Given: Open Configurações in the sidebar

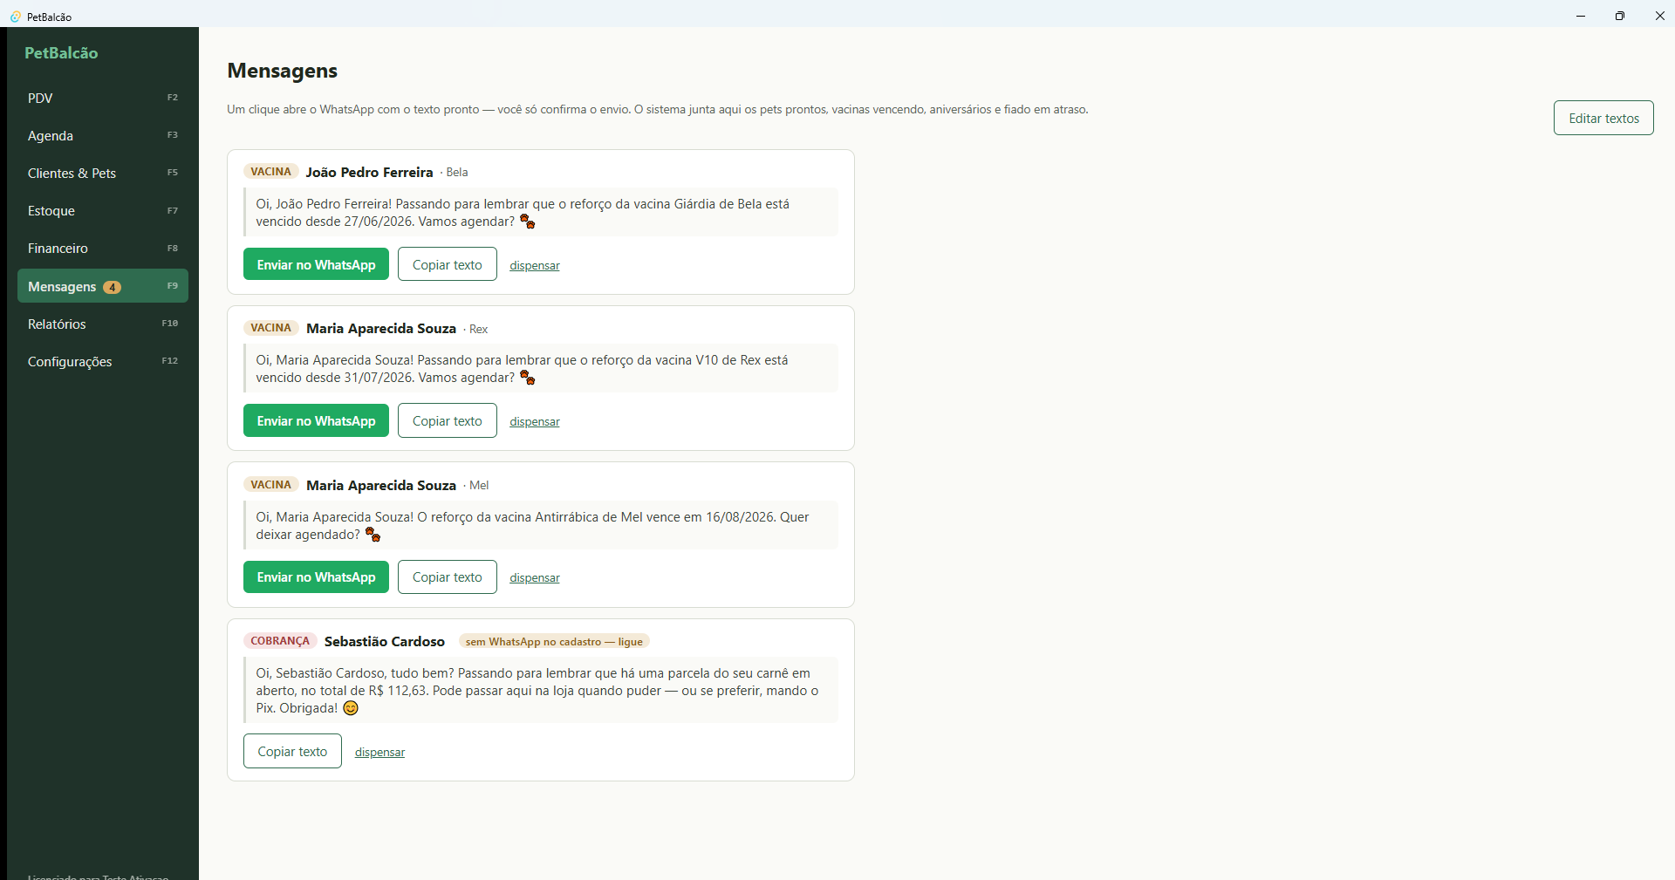Looking at the screenshot, I should (103, 361).
